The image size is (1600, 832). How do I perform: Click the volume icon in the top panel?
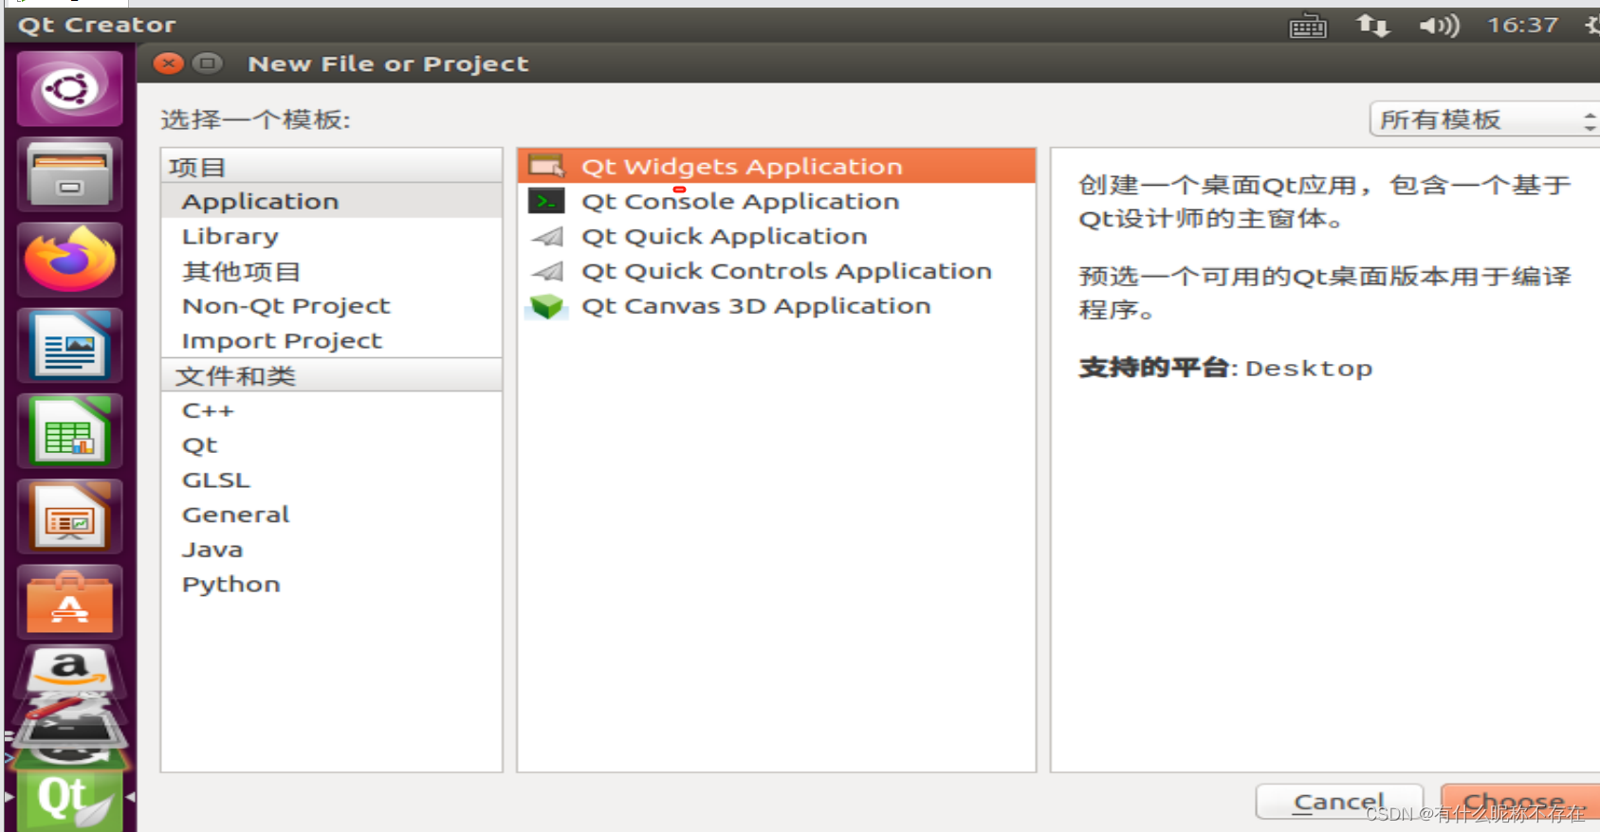(1438, 26)
